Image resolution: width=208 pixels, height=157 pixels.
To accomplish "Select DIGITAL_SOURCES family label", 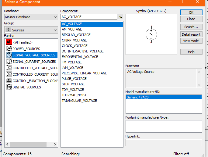I will pyautogui.click(x=27, y=87).
